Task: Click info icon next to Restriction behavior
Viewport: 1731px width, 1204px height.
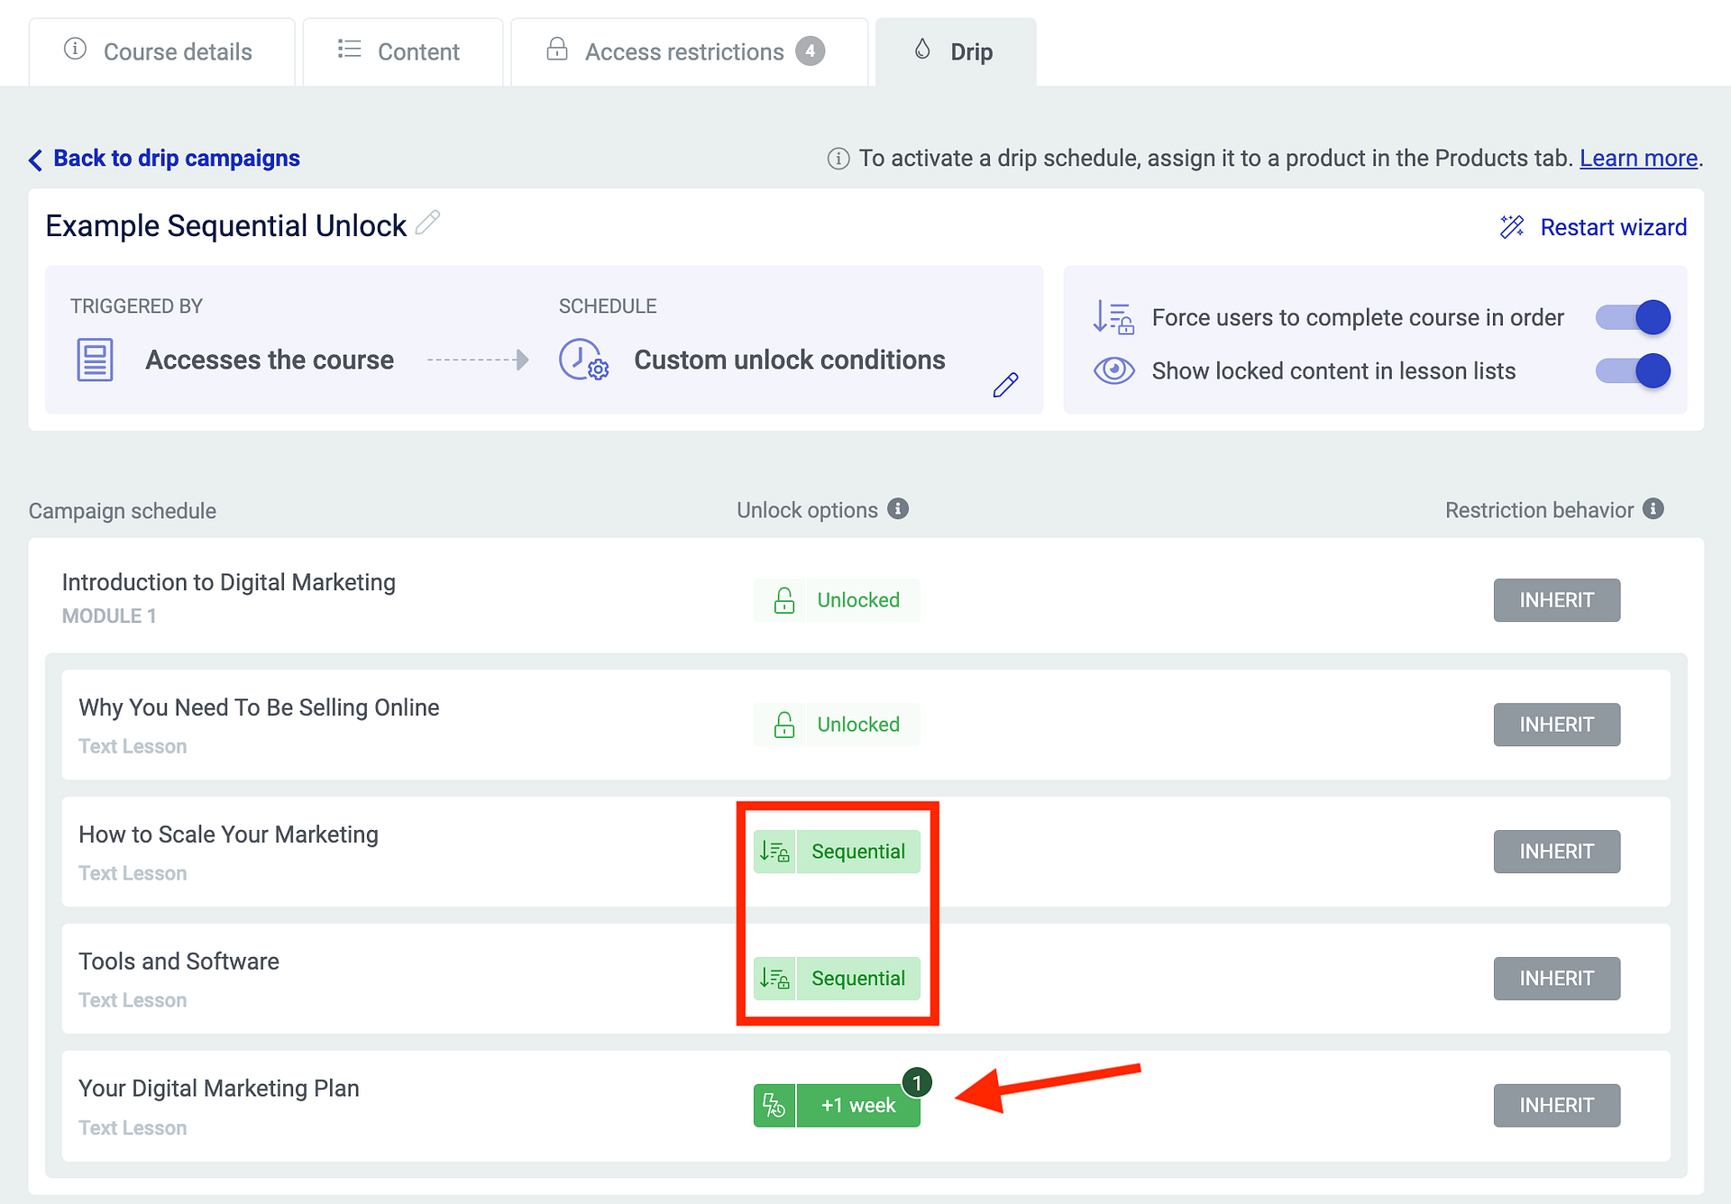Action: click(x=1653, y=509)
